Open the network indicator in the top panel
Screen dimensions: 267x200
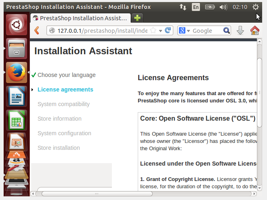pyautogui.click(x=183, y=7)
